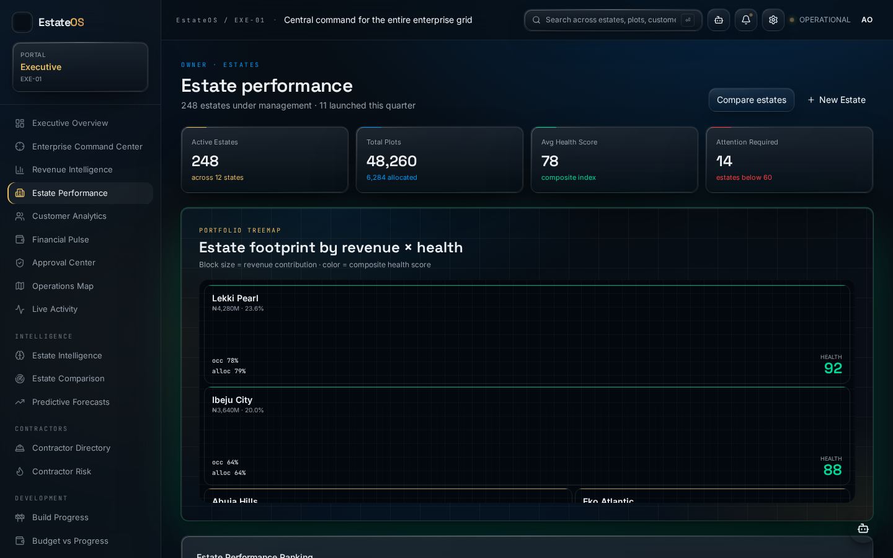Image resolution: width=893 pixels, height=558 pixels.
Task: Click the Estate Comparison target icon
Action: click(20, 379)
